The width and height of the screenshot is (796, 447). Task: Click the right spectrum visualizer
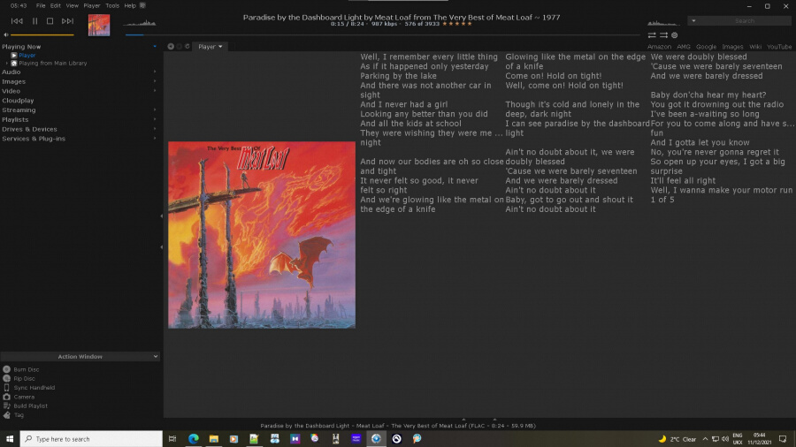click(663, 23)
